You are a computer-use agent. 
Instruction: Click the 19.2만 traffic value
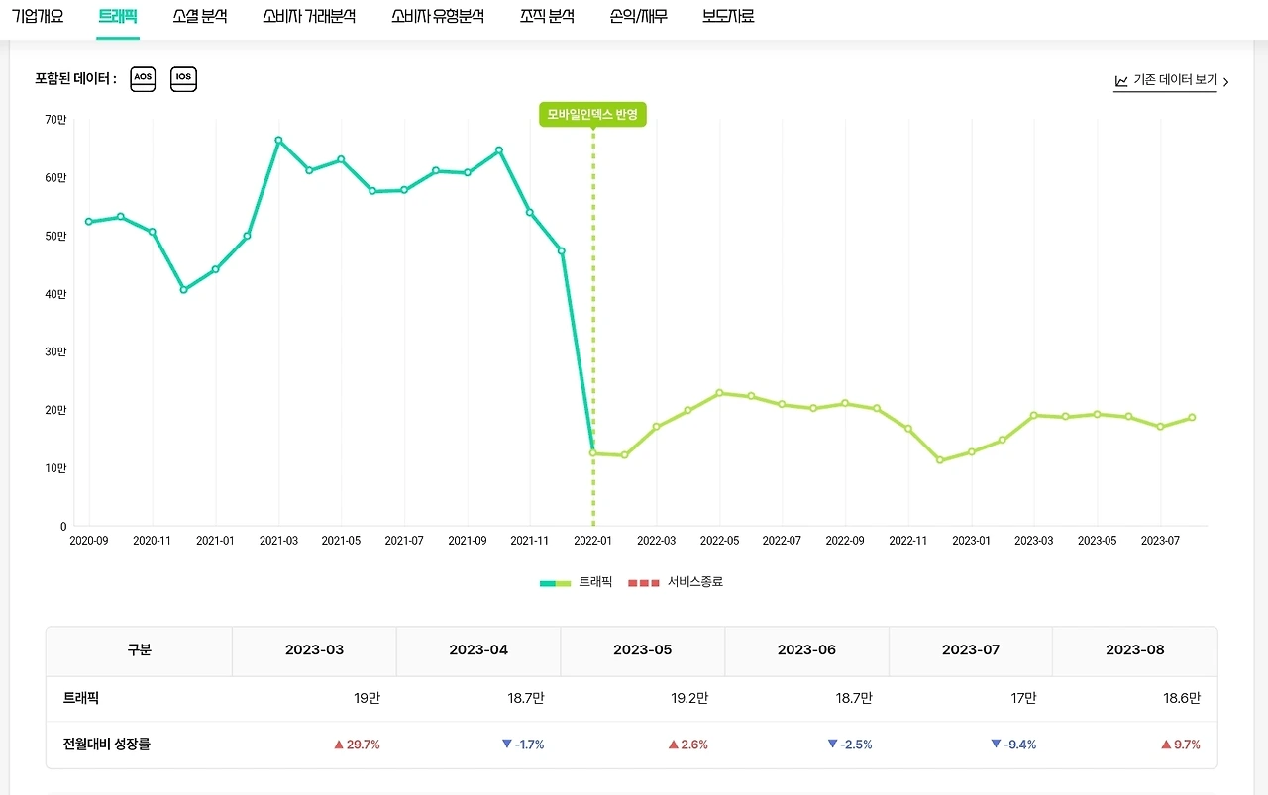point(689,699)
